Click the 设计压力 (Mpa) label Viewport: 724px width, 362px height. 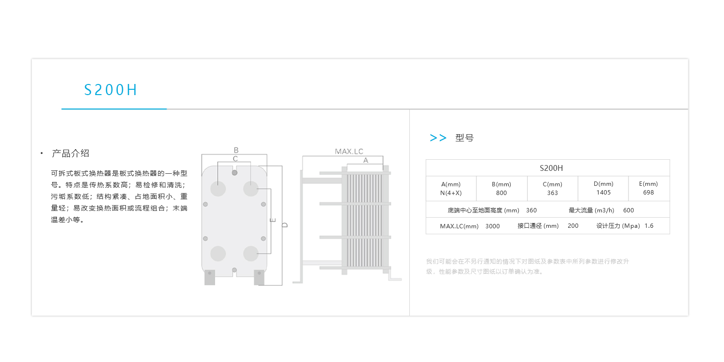(618, 226)
